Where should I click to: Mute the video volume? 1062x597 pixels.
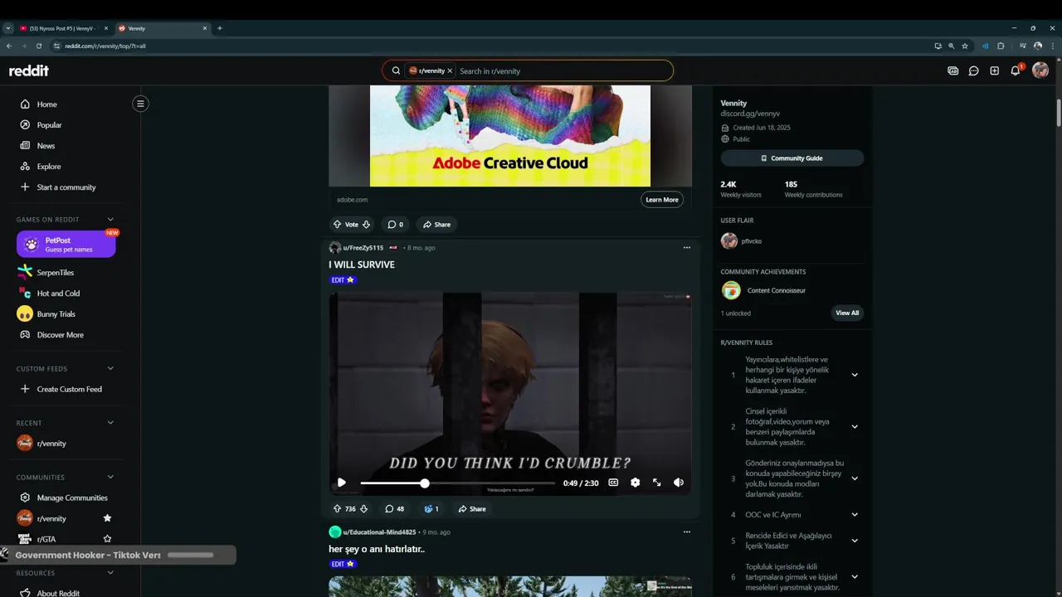[678, 483]
